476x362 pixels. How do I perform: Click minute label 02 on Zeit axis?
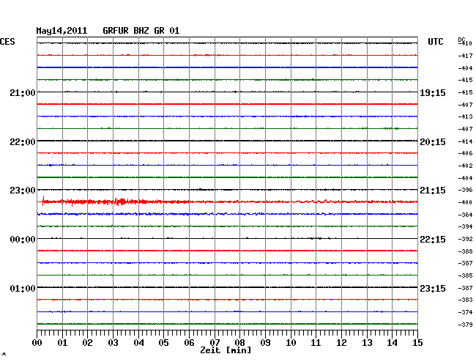[x=87, y=343]
